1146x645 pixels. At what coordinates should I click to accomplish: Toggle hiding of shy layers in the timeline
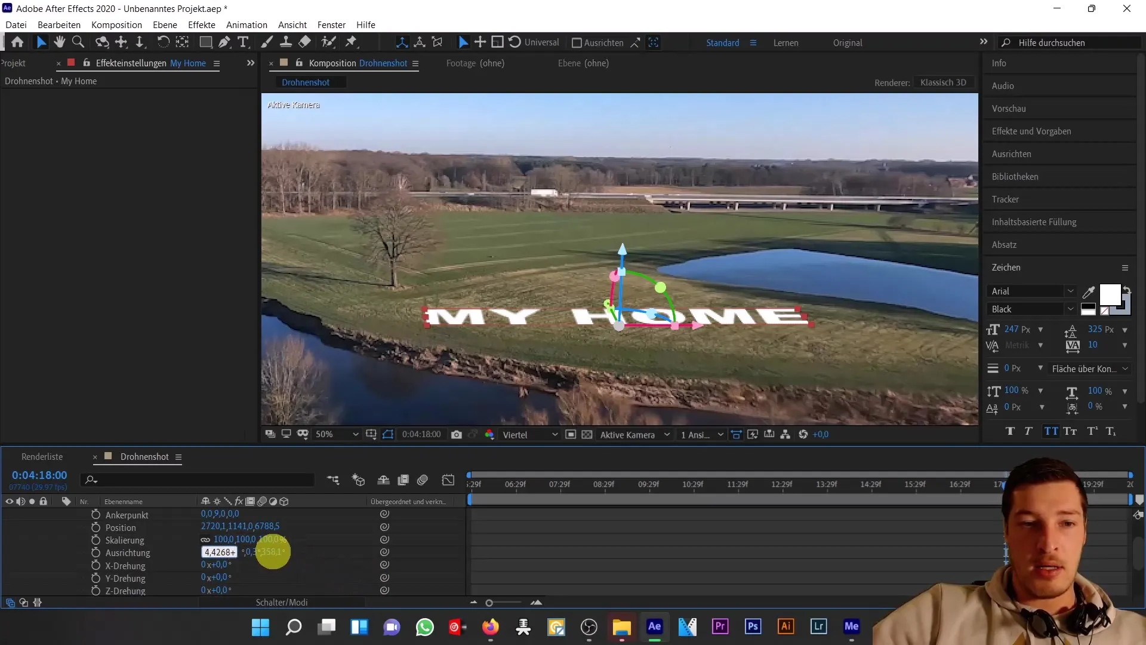pyautogui.click(x=384, y=480)
